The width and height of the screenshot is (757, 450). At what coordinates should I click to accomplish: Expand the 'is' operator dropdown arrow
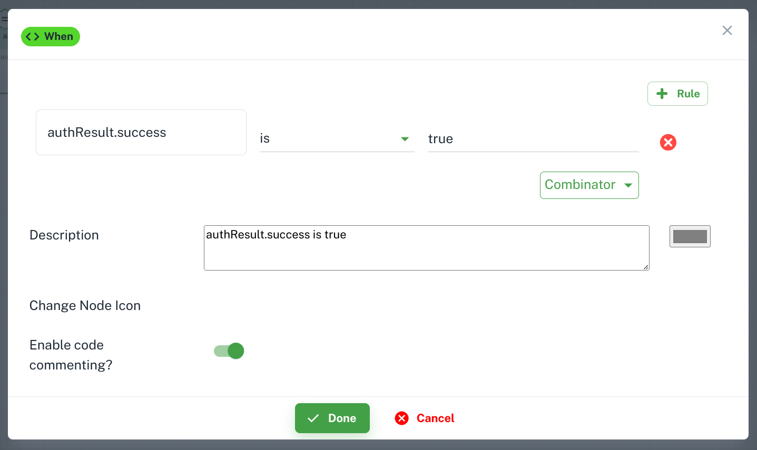(405, 139)
